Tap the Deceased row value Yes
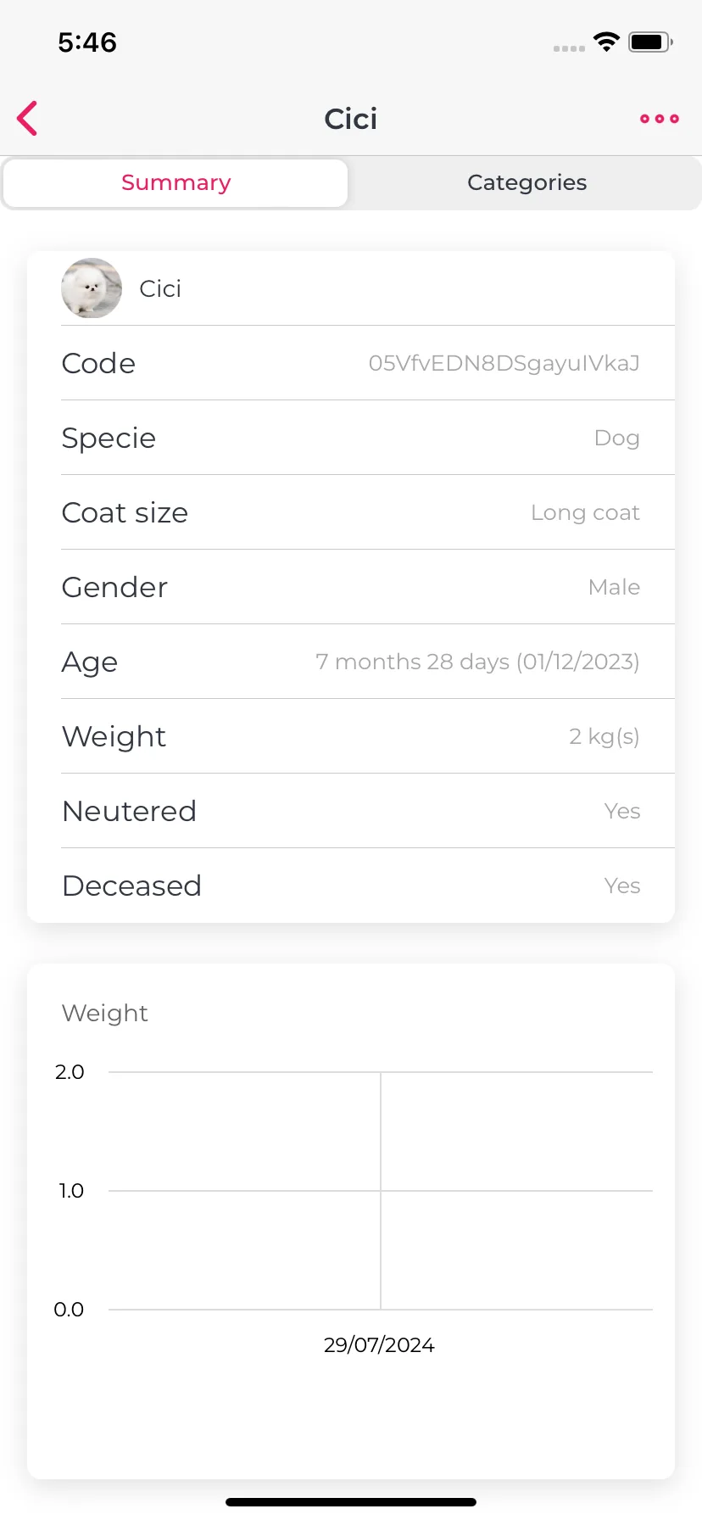 622,886
